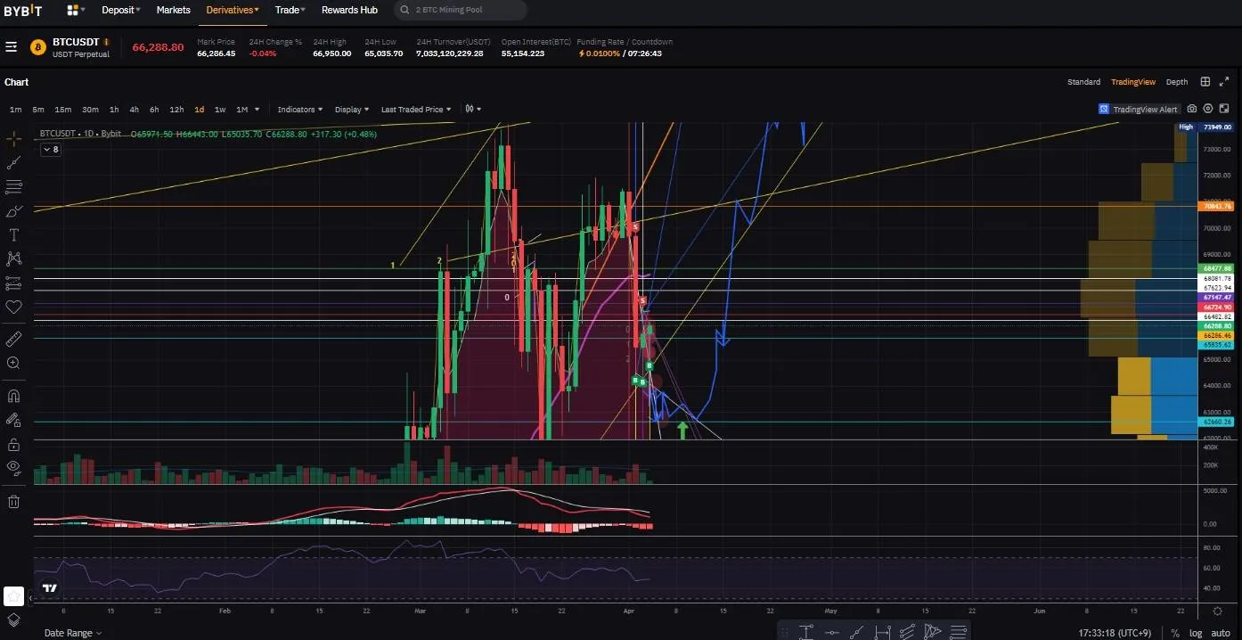The height and width of the screenshot is (640, 1242).
Task: Delete drawings with the trash icon
Action: (x=14, y=501)
